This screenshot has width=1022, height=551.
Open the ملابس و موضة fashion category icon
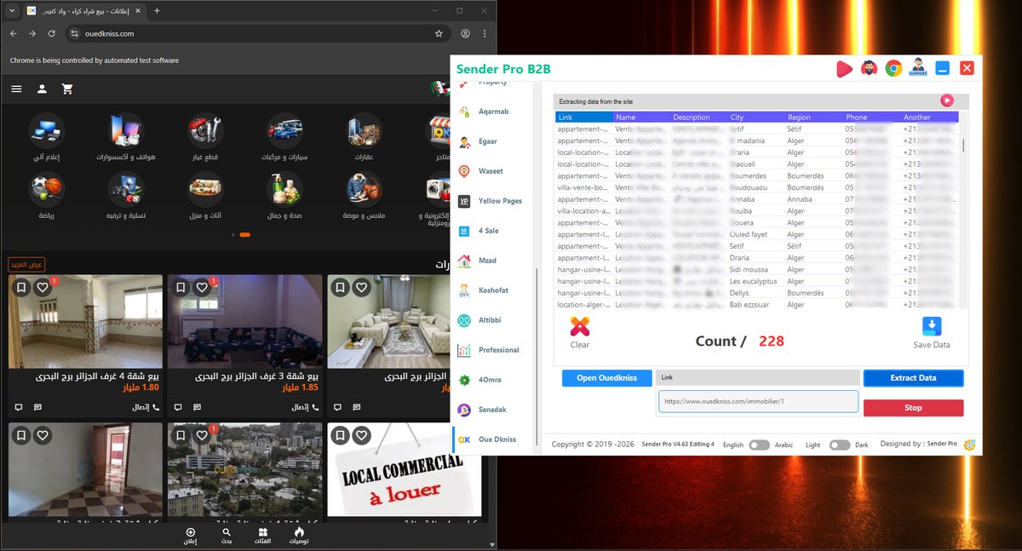coord(365,189)
